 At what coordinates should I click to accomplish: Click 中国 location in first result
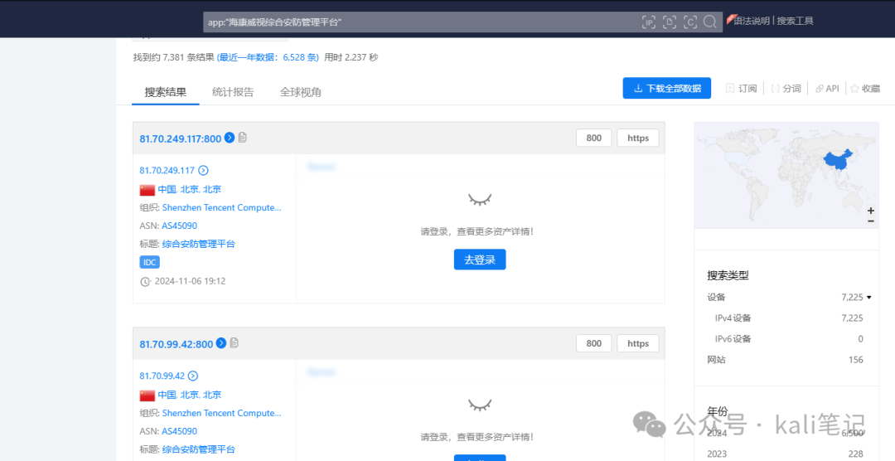tap(167, 189)
